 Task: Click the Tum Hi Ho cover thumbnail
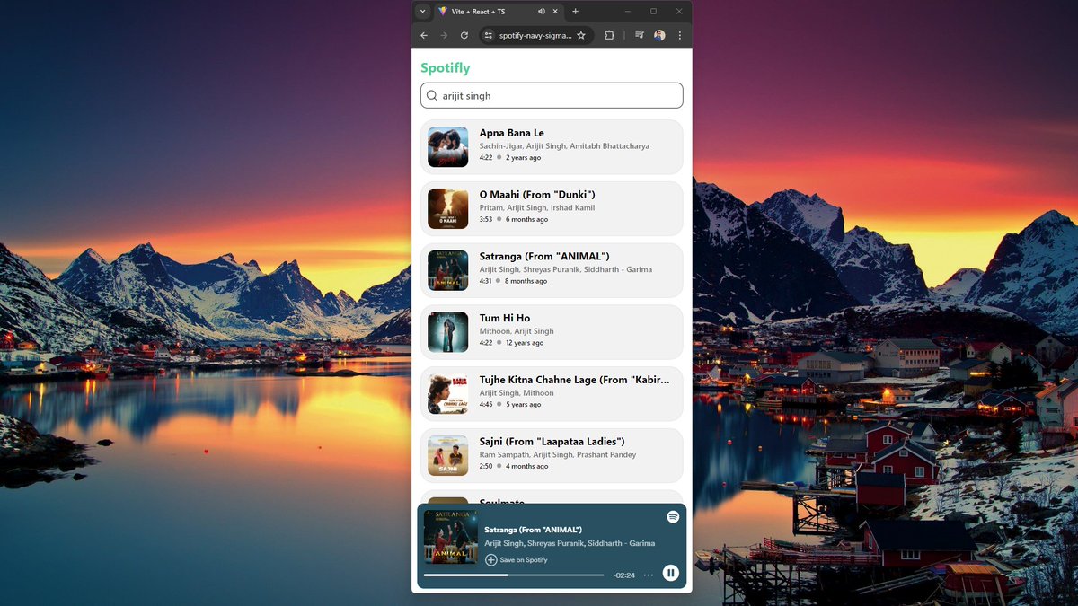(447, 332)
